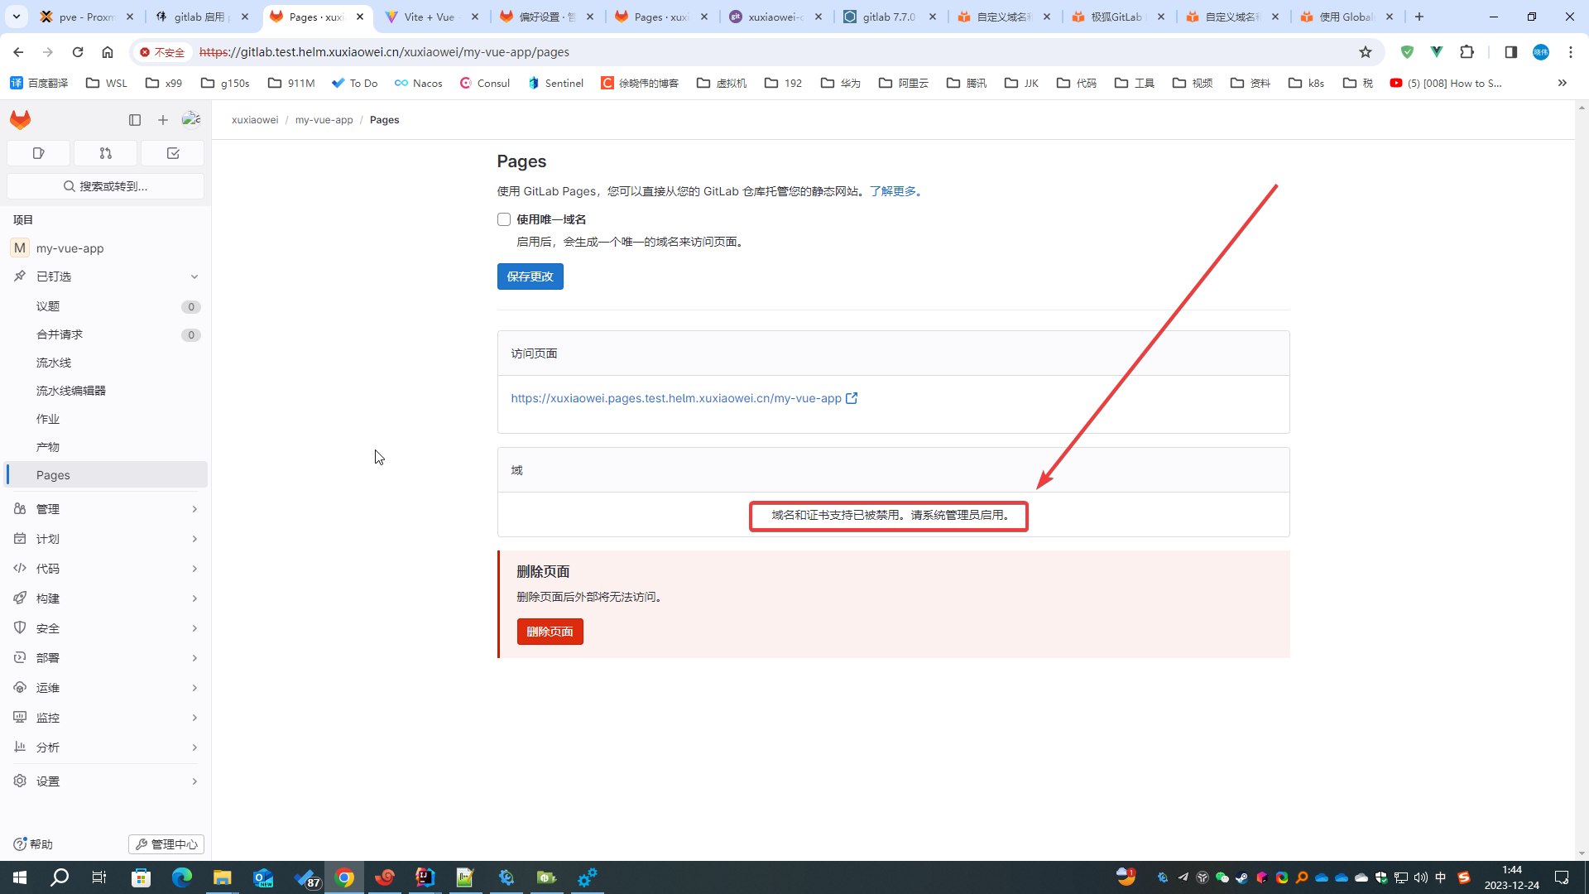Click the deployment rocket icon in sidebar
The height and width of the screenshot is (894, 1589).
(20, 597)
